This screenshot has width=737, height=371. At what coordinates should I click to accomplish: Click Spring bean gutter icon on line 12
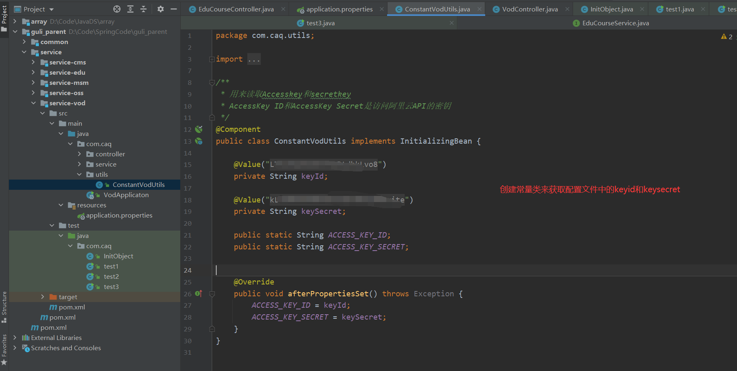click(199, 129)
